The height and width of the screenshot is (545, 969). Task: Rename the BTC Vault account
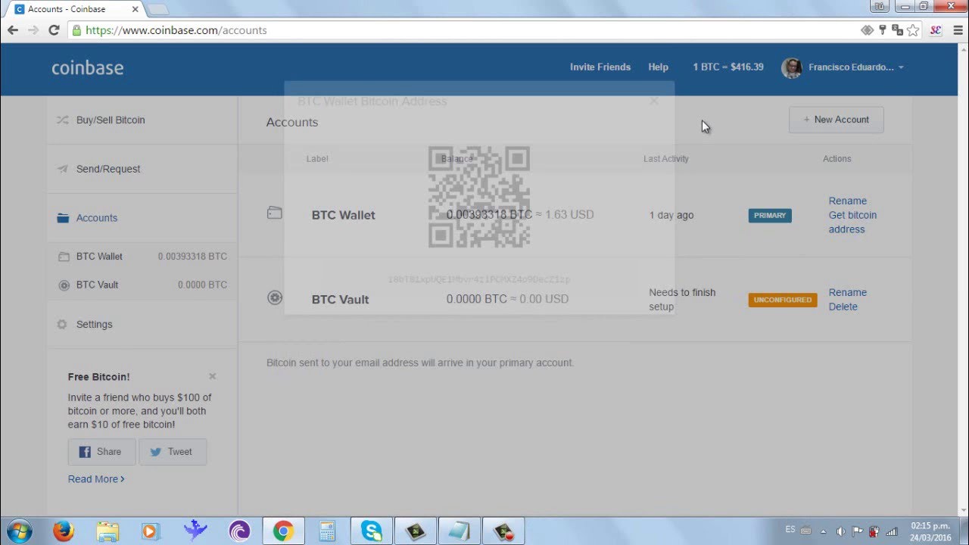click(848, 292)
